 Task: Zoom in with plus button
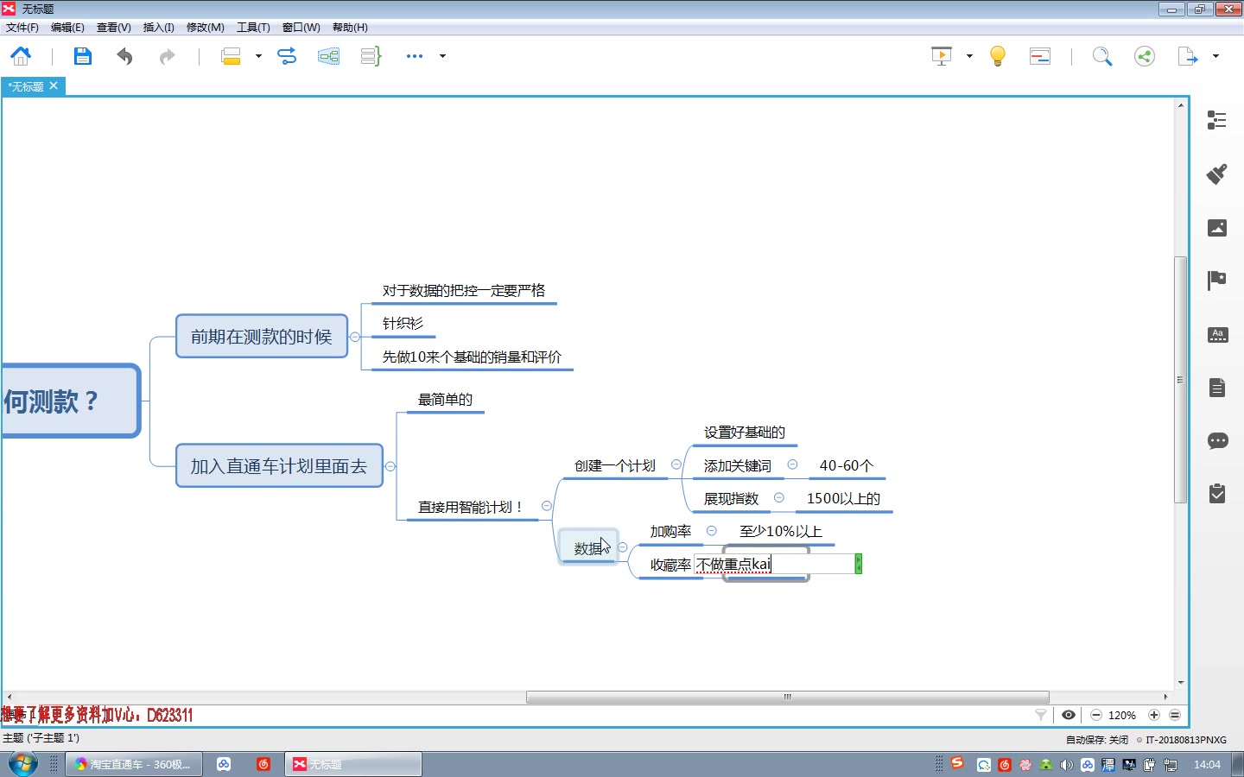point(1154,715)
